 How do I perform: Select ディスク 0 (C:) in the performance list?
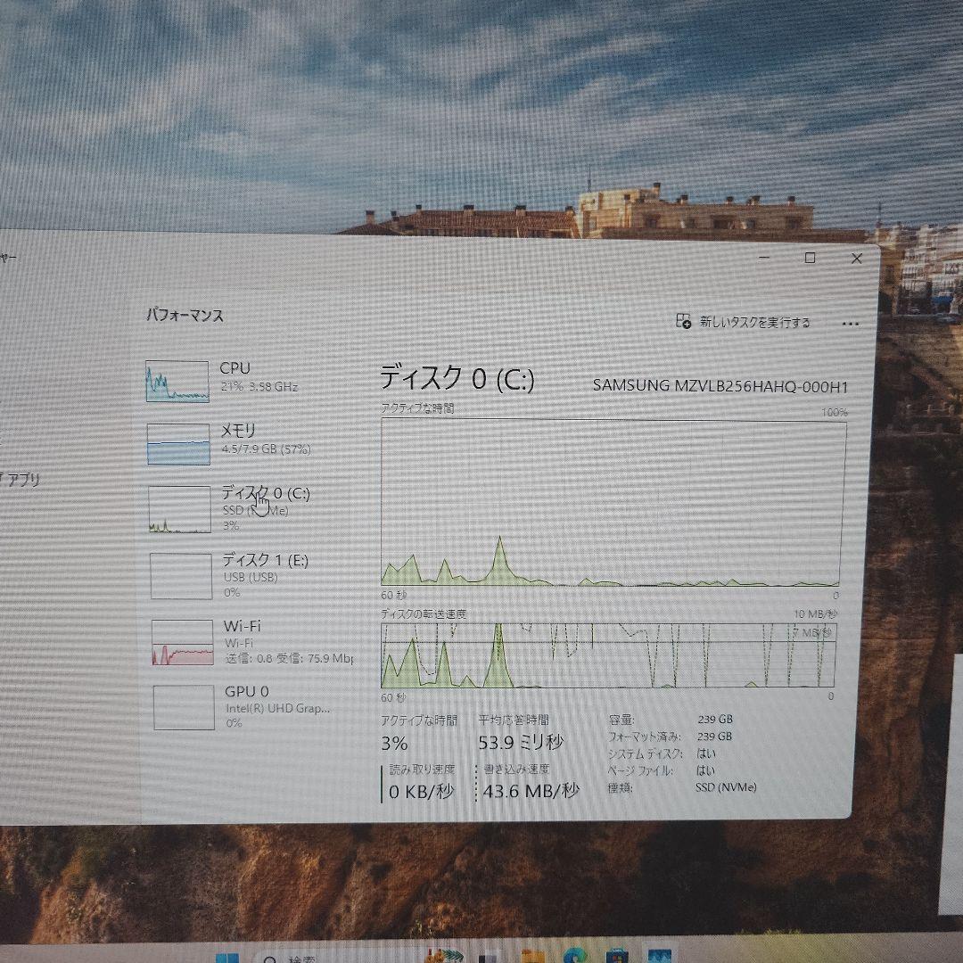pos(265,493)
